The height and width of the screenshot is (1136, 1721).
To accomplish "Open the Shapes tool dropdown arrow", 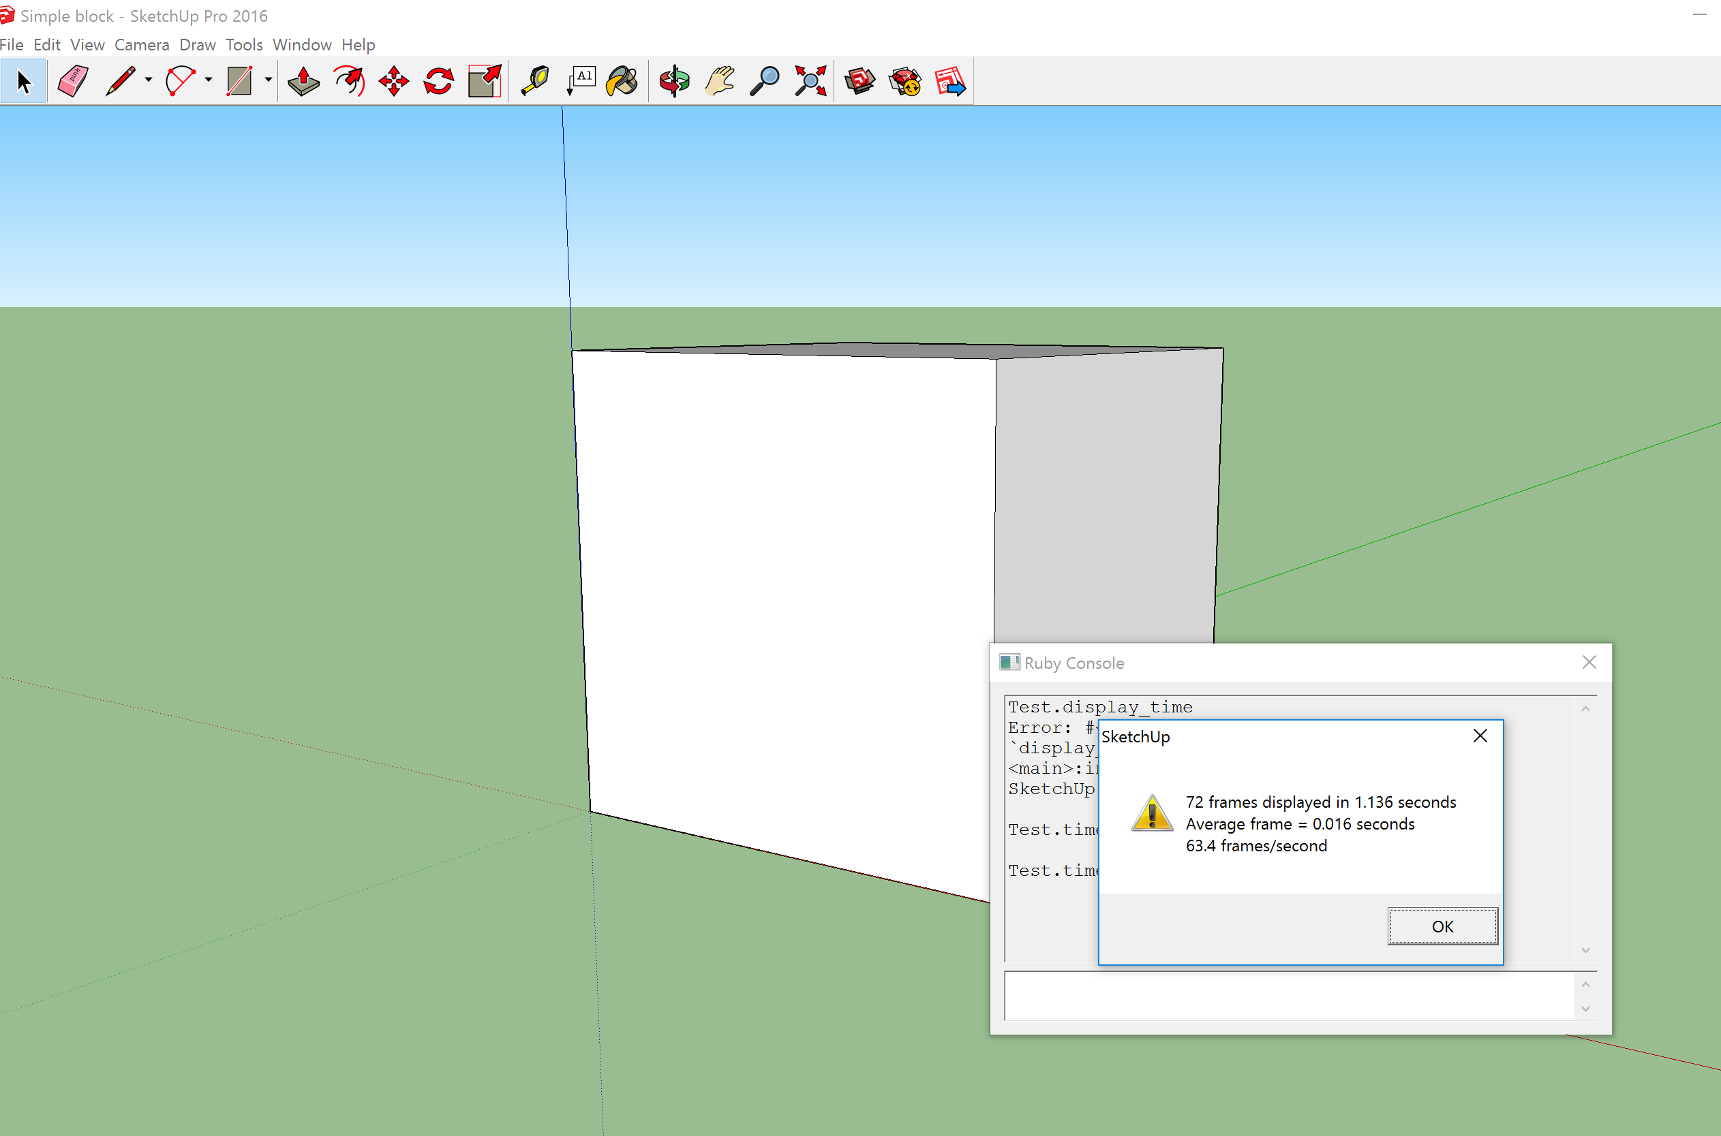I will point(269,80).
